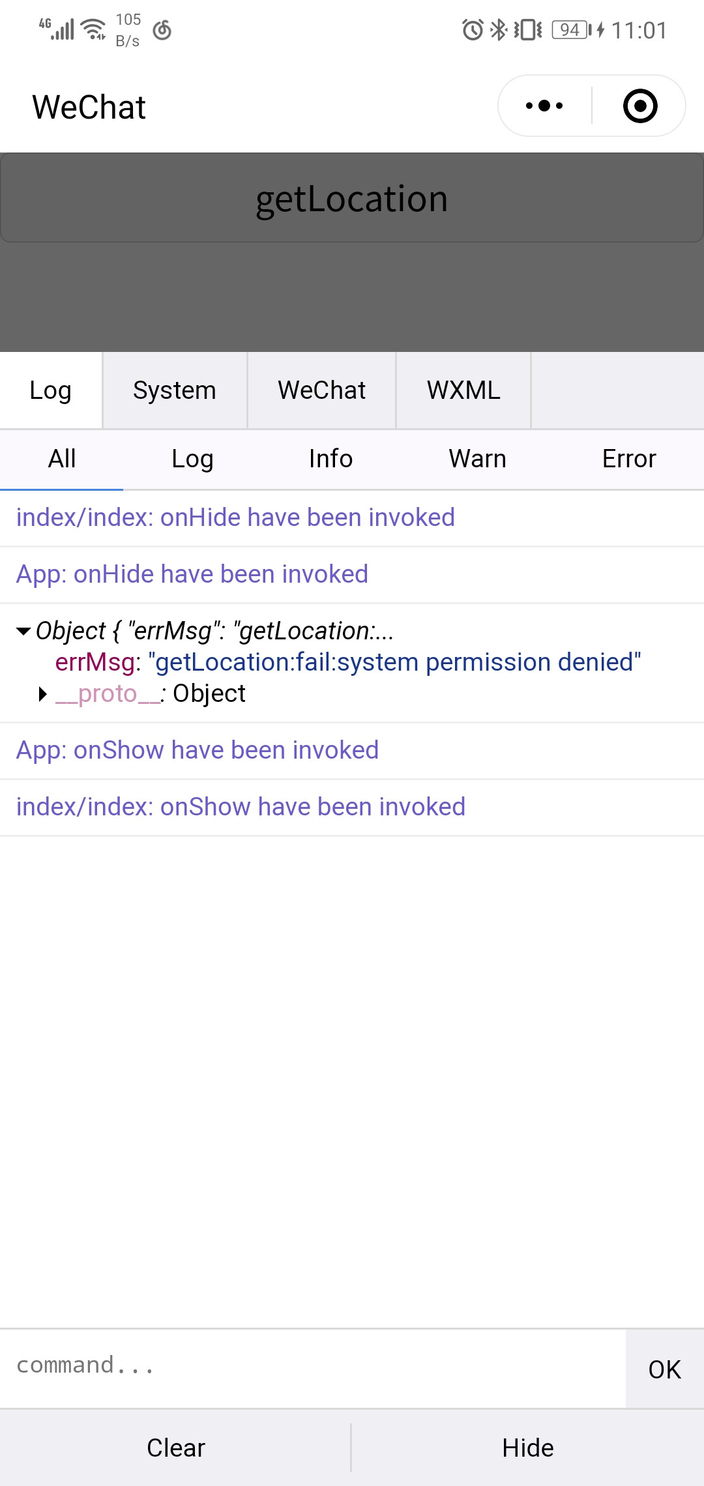Image resolution: width=704 pixels, height=1486 pixels.
Task: Tap the battery level indicator
Action: tap(571, 30)
